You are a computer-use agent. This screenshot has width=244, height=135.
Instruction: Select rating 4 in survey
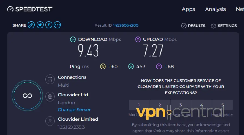[201, 105]
